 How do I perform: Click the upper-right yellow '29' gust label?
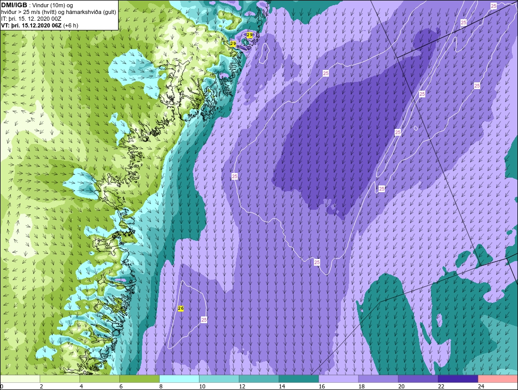point(250,35)
